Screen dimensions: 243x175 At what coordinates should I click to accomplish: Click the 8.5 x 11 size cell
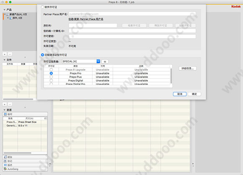pos(23,126)
